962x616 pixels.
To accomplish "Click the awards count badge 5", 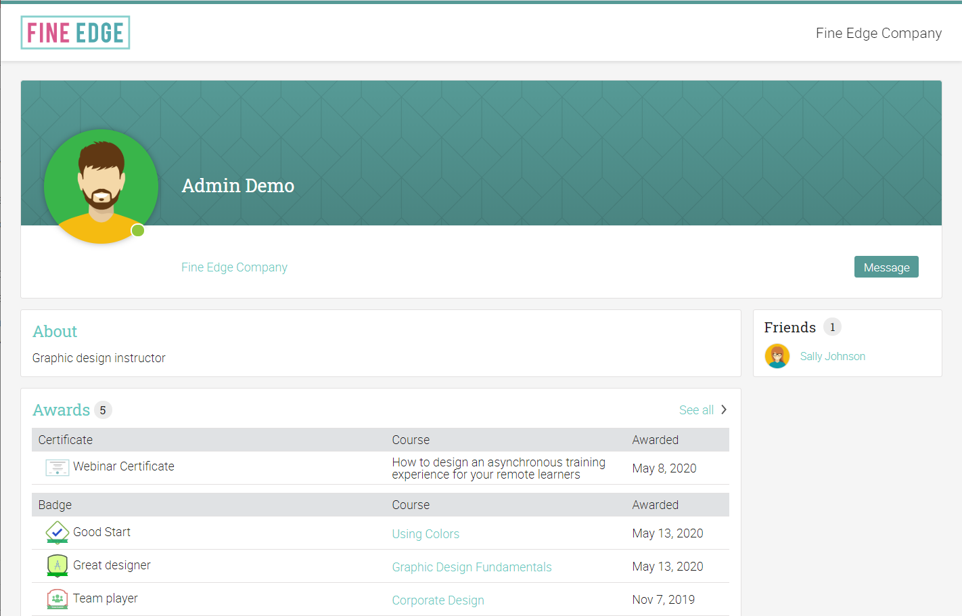I will click(103, 410).
